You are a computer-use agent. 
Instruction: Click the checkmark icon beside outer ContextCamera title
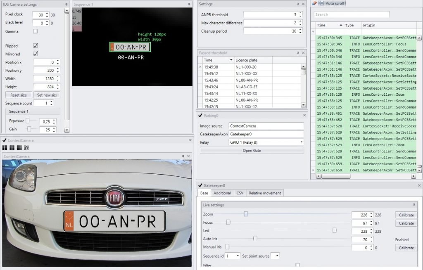(x=4, y=140)
